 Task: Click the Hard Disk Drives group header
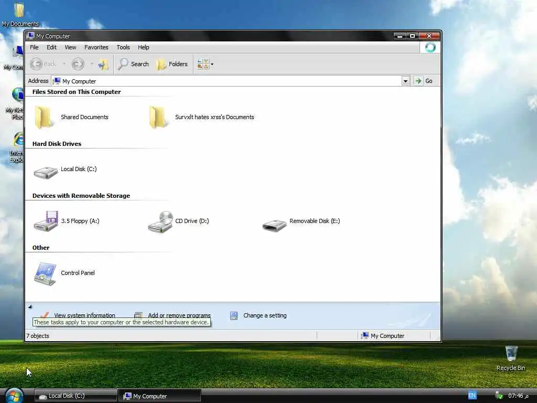point(57,144)
